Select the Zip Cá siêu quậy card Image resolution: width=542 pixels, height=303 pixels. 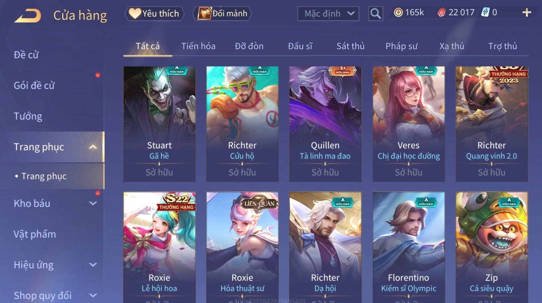pyautogui.click(x=492, y=247)
